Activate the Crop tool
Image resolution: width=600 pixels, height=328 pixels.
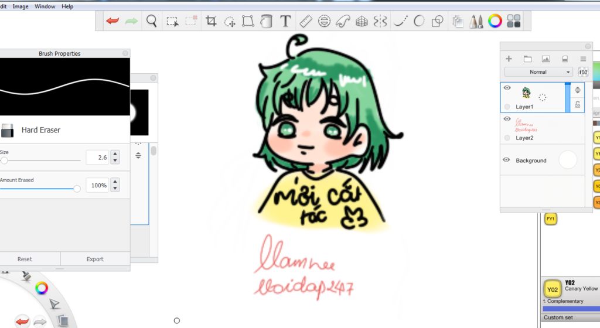pyautogui.click(x=211, y=20)
